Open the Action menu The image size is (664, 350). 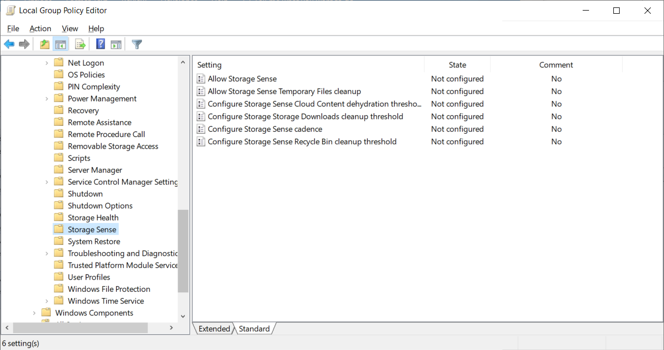pyautogui.click(x=40, y=29)
